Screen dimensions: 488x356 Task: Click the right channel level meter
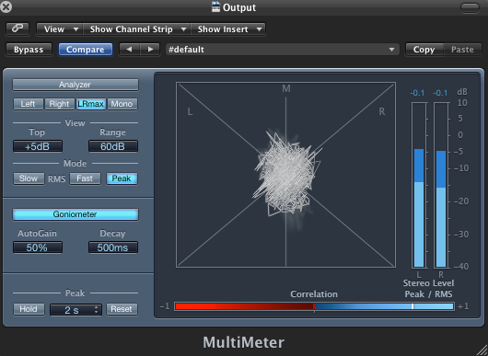(x=441, y=185)
